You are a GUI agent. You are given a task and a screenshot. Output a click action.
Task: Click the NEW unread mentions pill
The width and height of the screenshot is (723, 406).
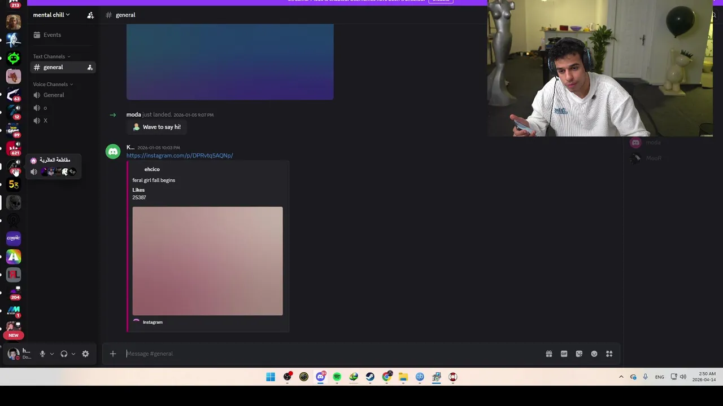14,335
